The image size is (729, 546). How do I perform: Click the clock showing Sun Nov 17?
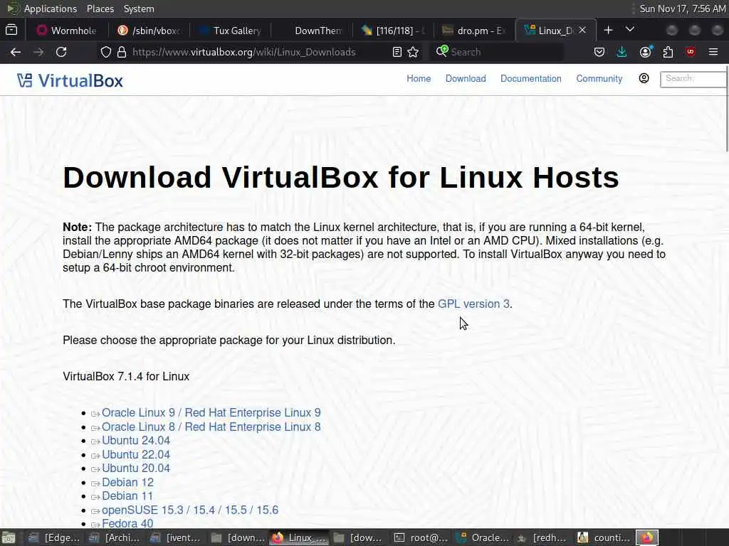(x=682, y=9)
